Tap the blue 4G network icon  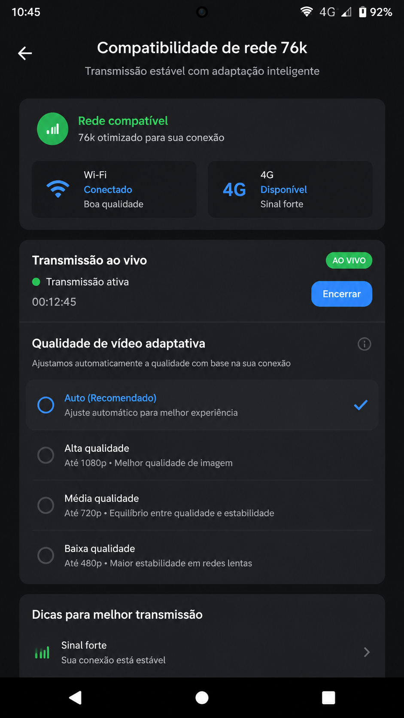[234, 189]
